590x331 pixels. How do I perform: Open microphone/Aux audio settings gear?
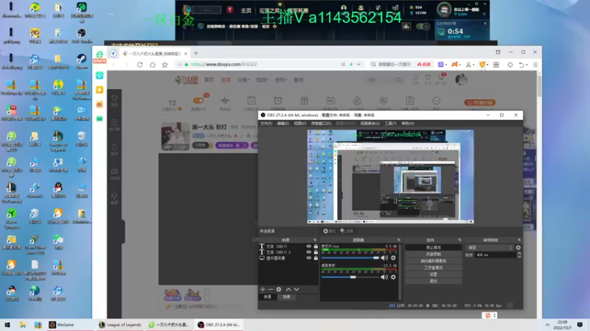(x=393, y=258)
